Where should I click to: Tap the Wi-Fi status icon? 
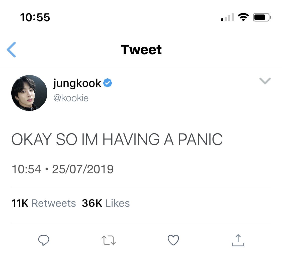243,17
